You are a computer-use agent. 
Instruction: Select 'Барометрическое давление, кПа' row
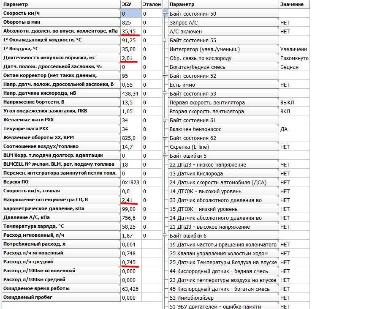[x=61, y=208]
